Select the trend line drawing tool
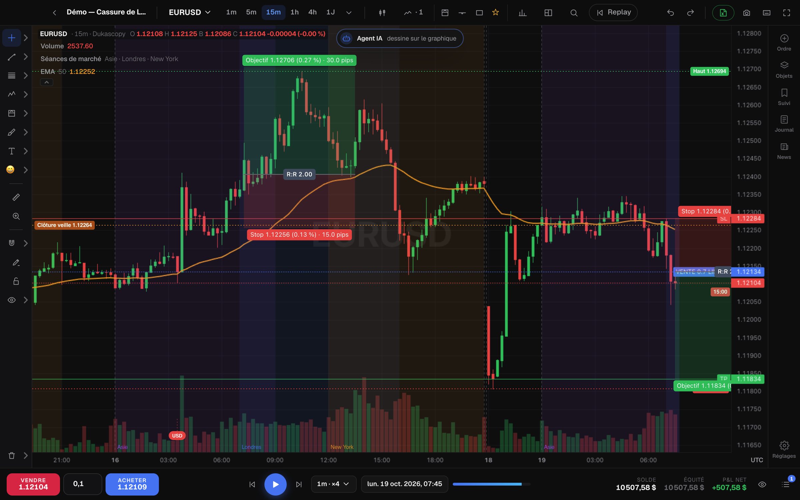This screenshot has height=500, width=800. tap(12, 57)
